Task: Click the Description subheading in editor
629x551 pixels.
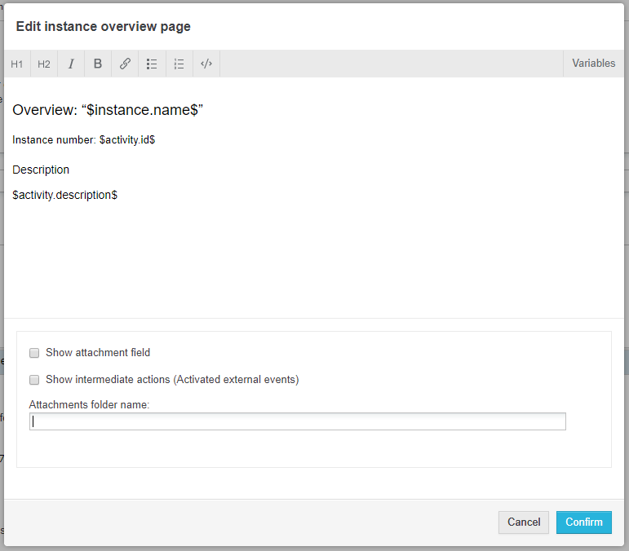Action: [x=41, y=170]
